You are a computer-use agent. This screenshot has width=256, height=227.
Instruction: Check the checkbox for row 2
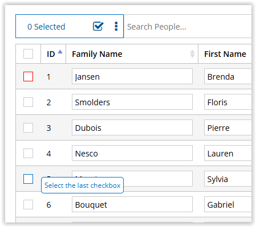(28, 102)
